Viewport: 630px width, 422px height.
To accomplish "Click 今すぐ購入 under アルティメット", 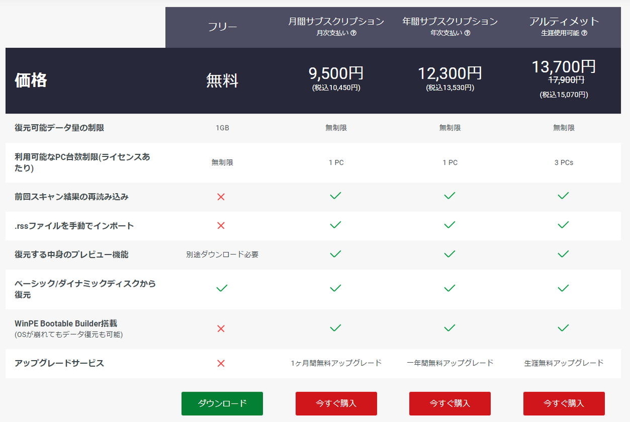I will [563, 404].
